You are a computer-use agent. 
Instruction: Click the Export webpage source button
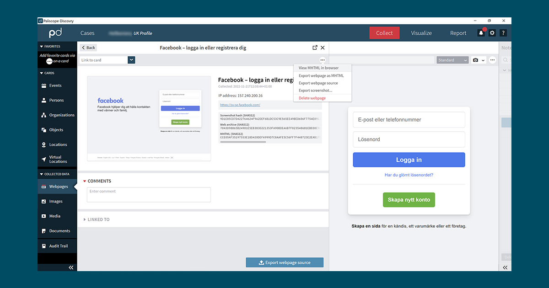(285, 263)
